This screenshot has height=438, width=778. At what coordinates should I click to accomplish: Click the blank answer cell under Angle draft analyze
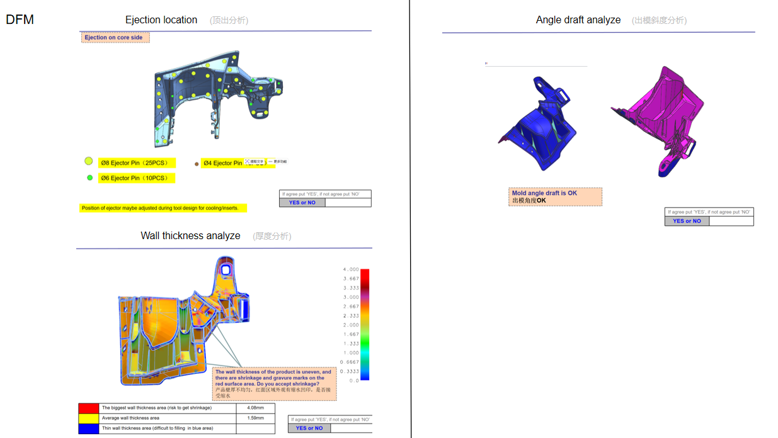point(731,221)
